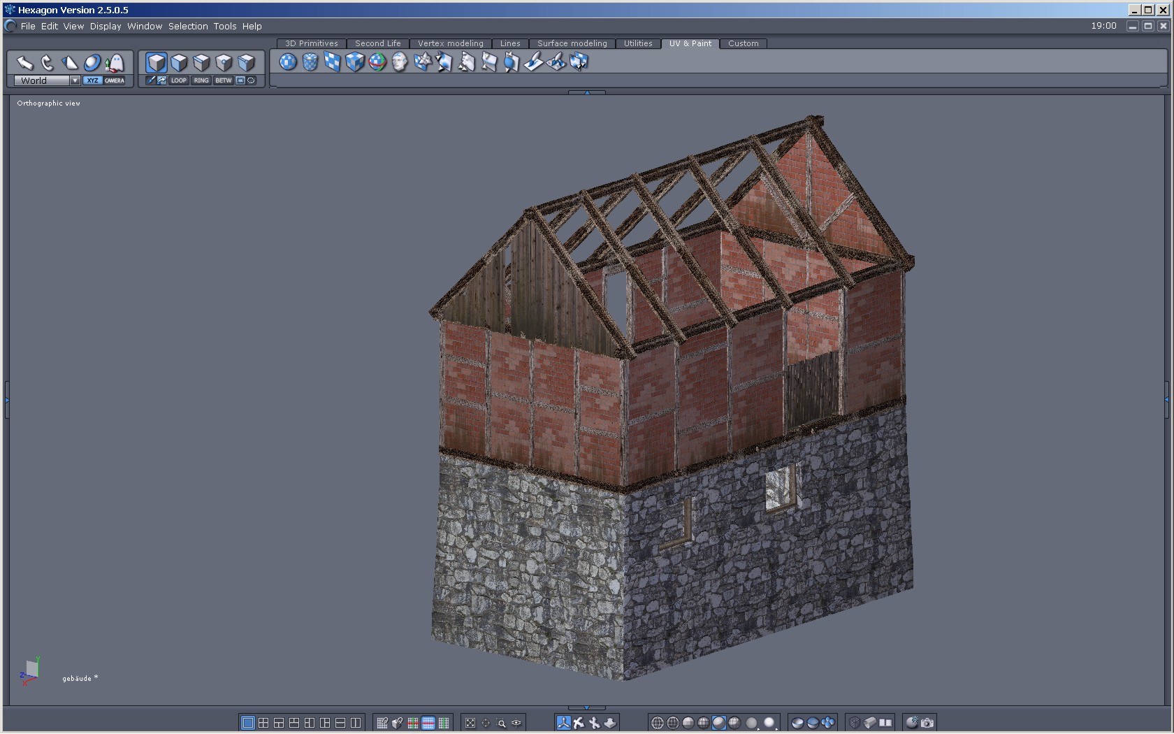Click the cylinder UV mapping icon
Screen dimensions: 1174x734
click(x=310, y=62)
